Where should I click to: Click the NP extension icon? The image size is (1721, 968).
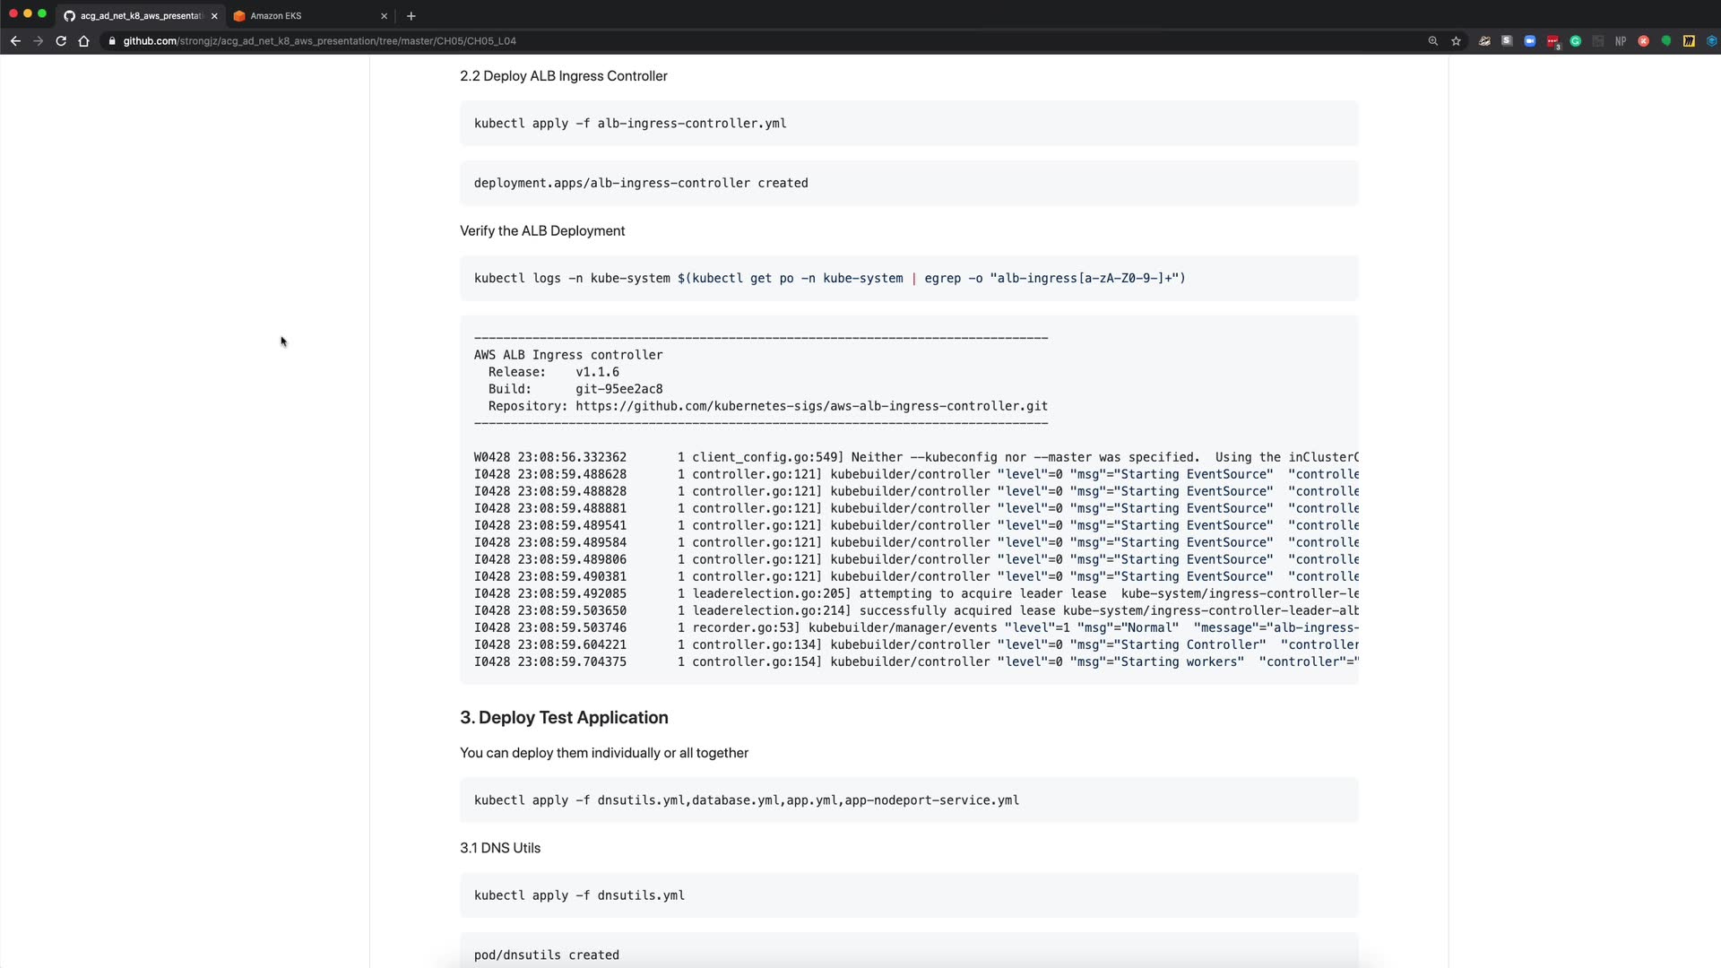pos(1621,41)
